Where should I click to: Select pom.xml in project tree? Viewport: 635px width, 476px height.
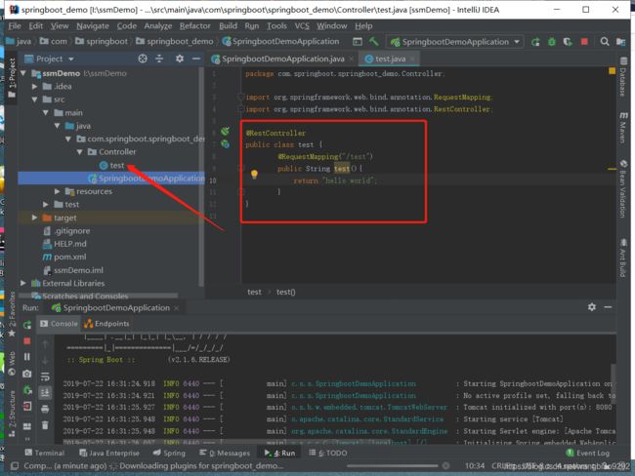coord(64,257)
